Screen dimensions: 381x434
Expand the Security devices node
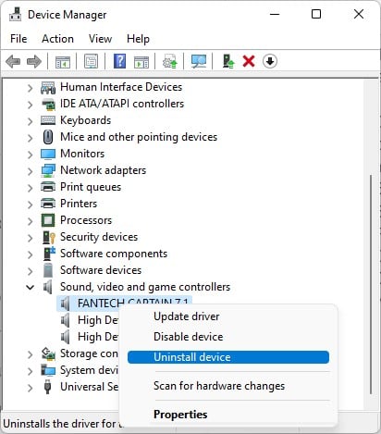click(x=30, y=238)
